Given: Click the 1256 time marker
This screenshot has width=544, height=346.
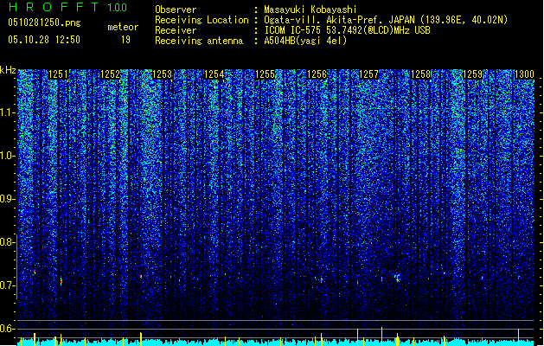Looking at the screenshot, I should (x=317, y=74).
